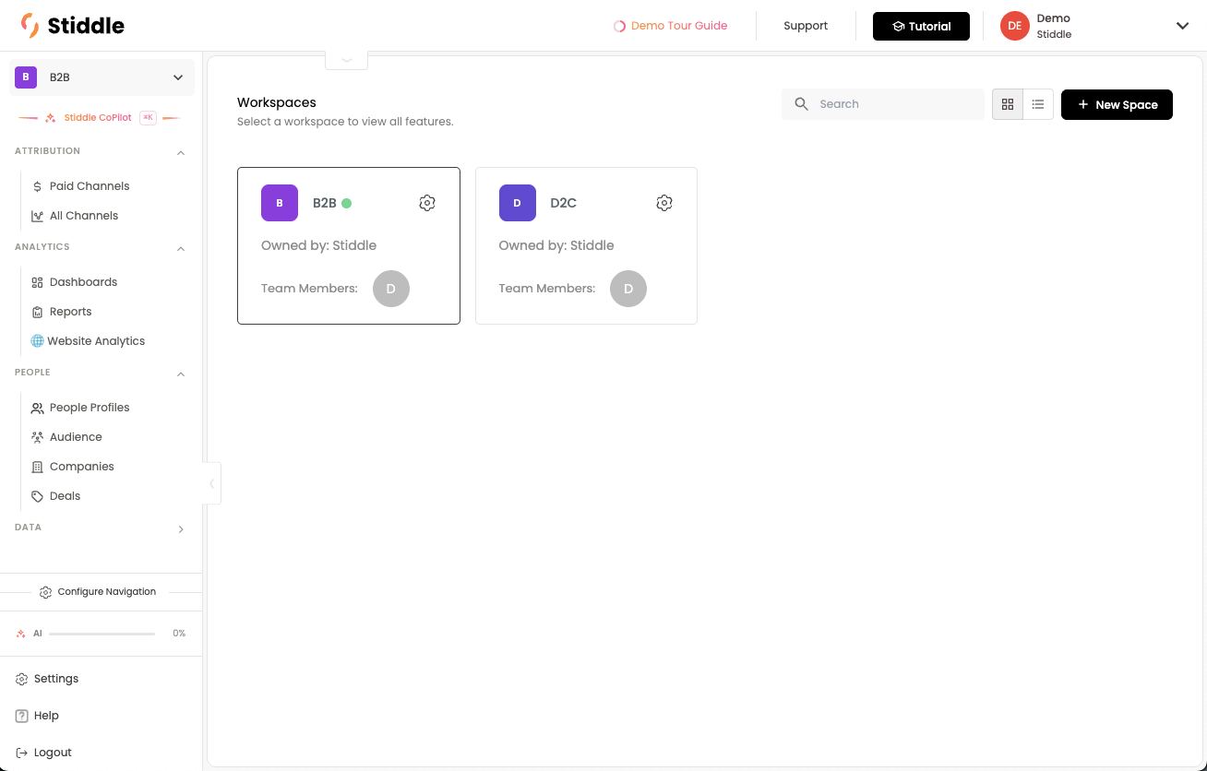Expand the Data section
This screenshot has width=1207, height=771.
(181, 528)
